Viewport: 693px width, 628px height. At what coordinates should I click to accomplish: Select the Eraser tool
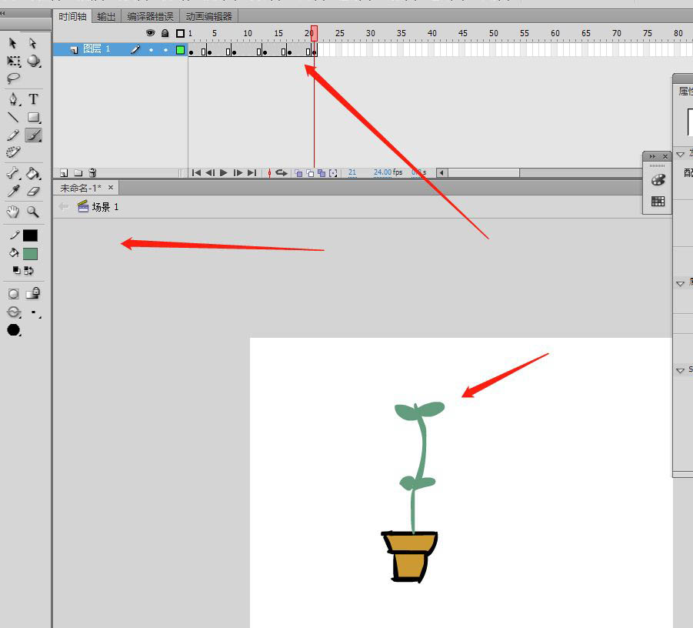[x=34, y=191]
